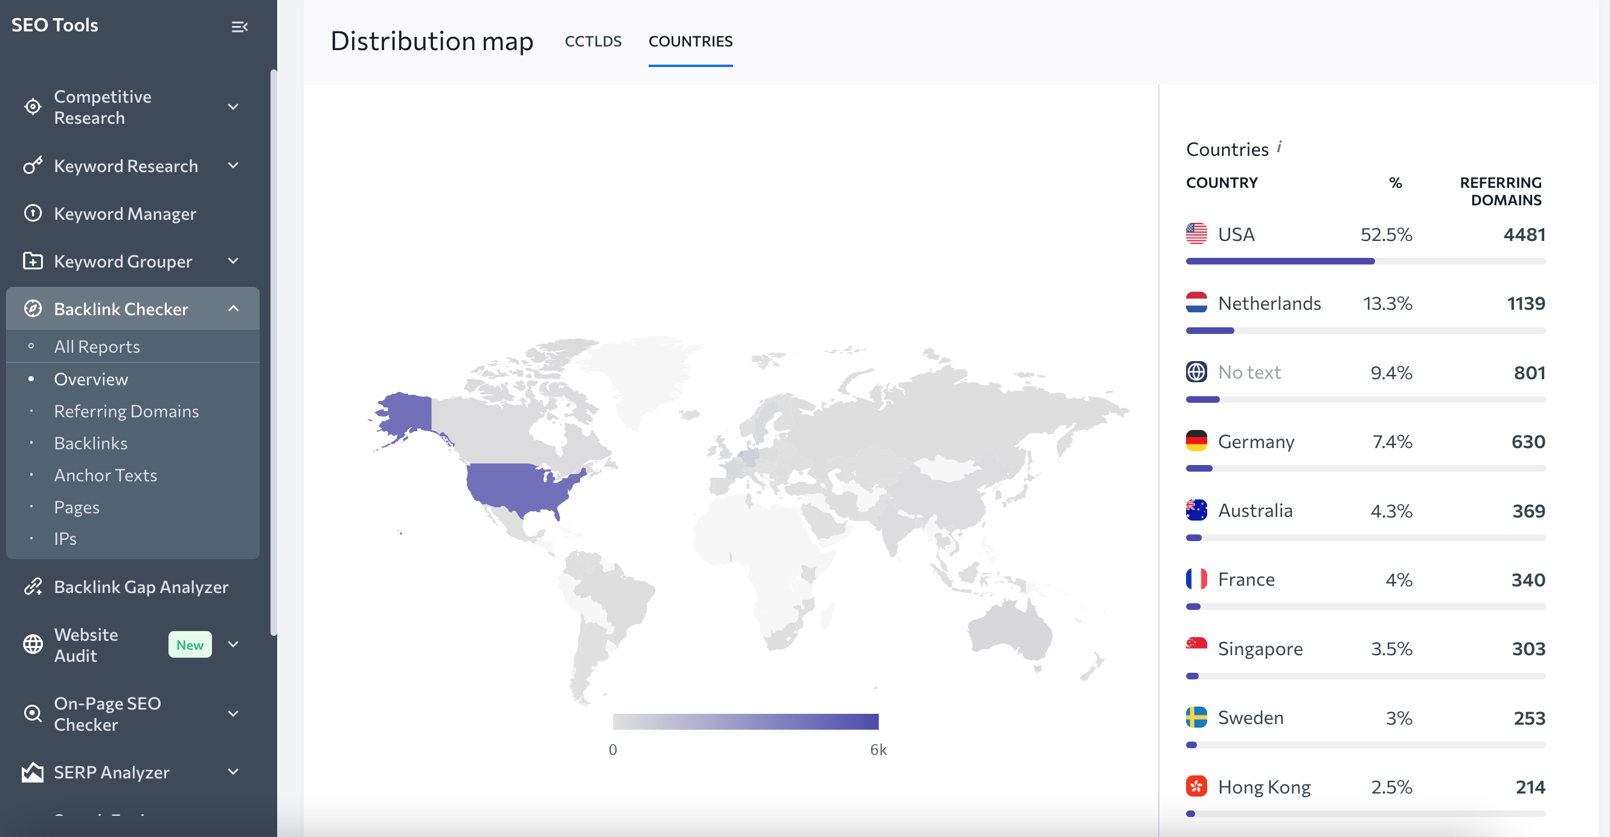Expand the Competitive Research section
1610x837 pixels.
point(233,106)
